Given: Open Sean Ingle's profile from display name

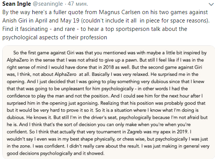Looking at the screenshot, I should [x=17, y=4].
